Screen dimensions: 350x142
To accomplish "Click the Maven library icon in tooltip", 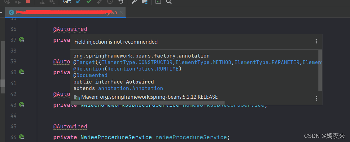I will click(x=77, y=97).
